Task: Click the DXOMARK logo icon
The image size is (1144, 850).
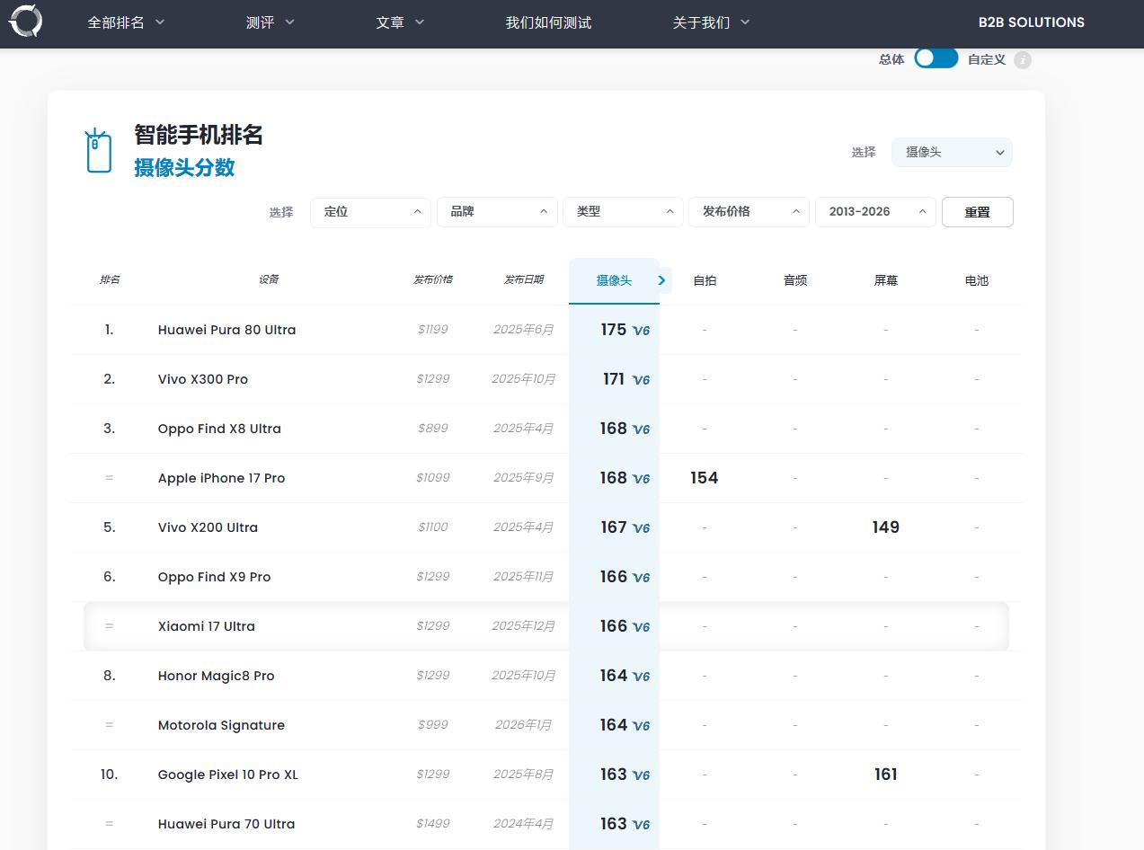Action: point(25,22)
